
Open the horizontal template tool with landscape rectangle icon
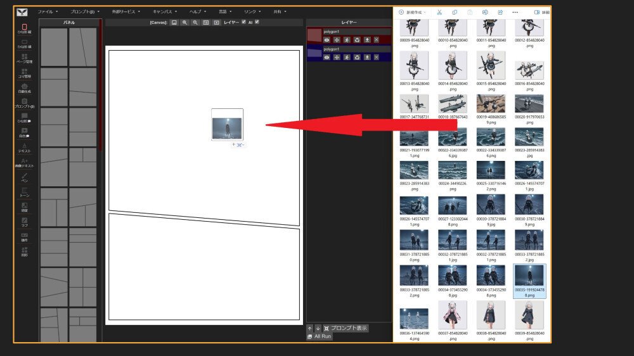24,44
